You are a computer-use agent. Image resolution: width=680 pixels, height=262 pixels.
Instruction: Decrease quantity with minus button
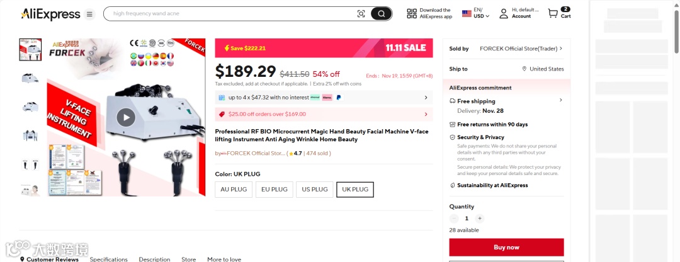453,219
